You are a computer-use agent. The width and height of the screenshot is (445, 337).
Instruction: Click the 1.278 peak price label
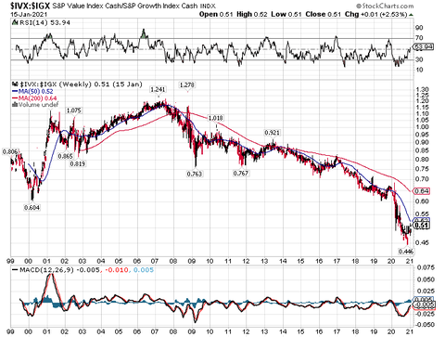pos(187,84)
